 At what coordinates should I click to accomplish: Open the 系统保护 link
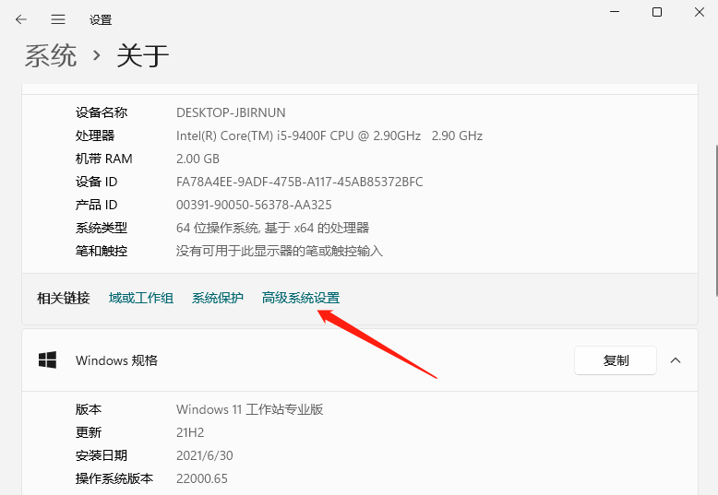[x=218, y=298]
